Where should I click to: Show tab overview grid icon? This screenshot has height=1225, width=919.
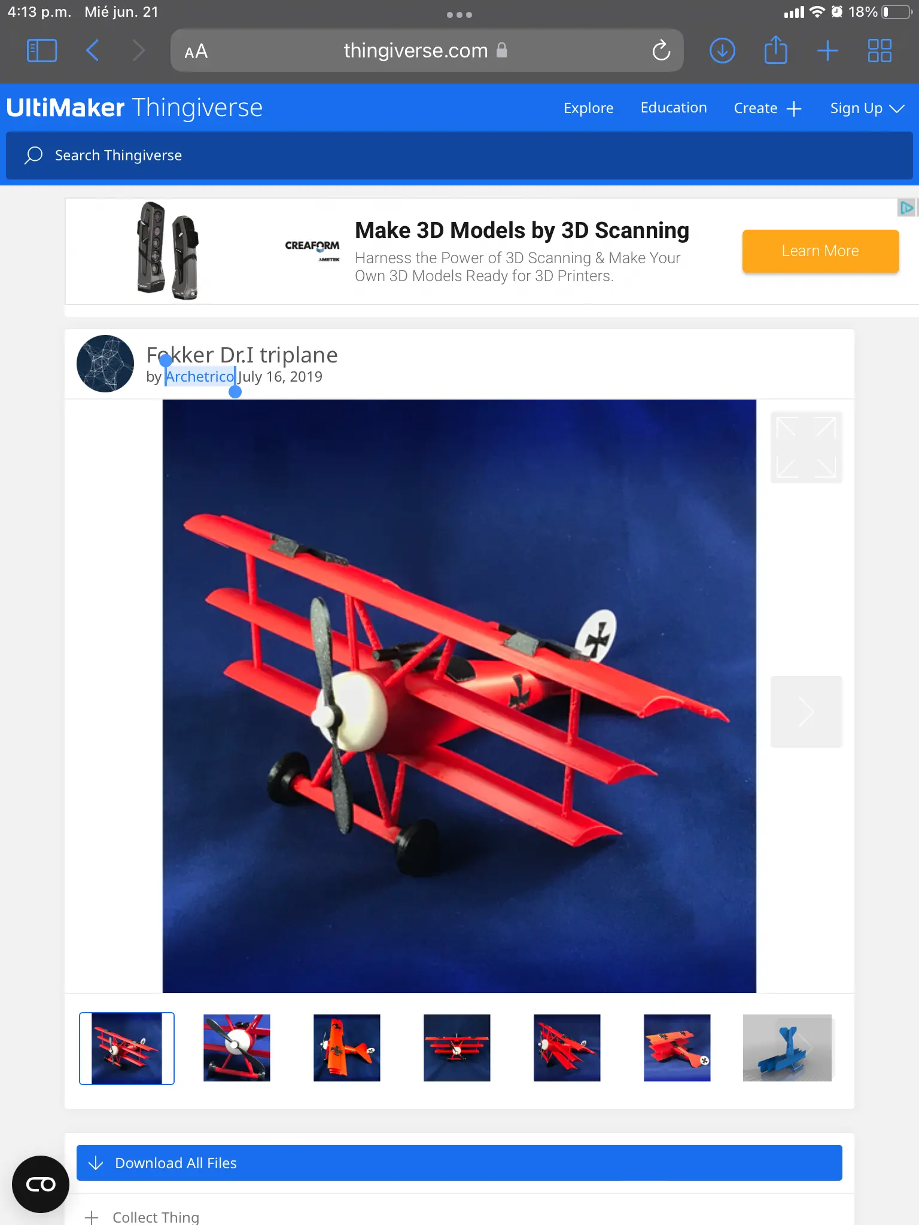coord(880,51)
